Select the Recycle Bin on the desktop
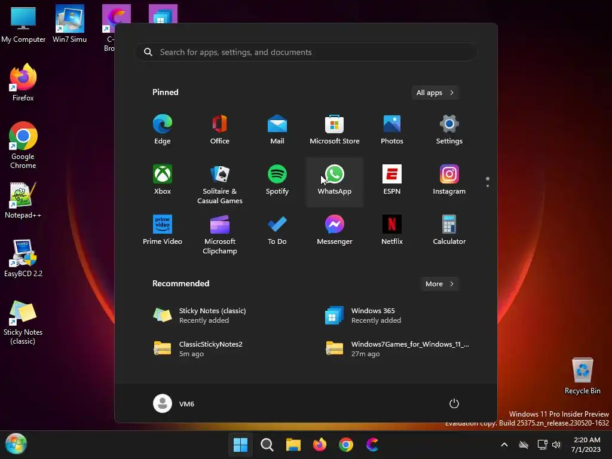612x459 pixels. [x=582, y=376]
